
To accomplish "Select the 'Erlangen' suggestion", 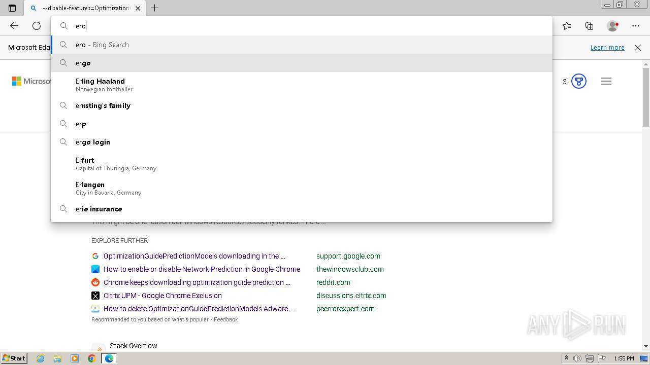I will [302, 188].
